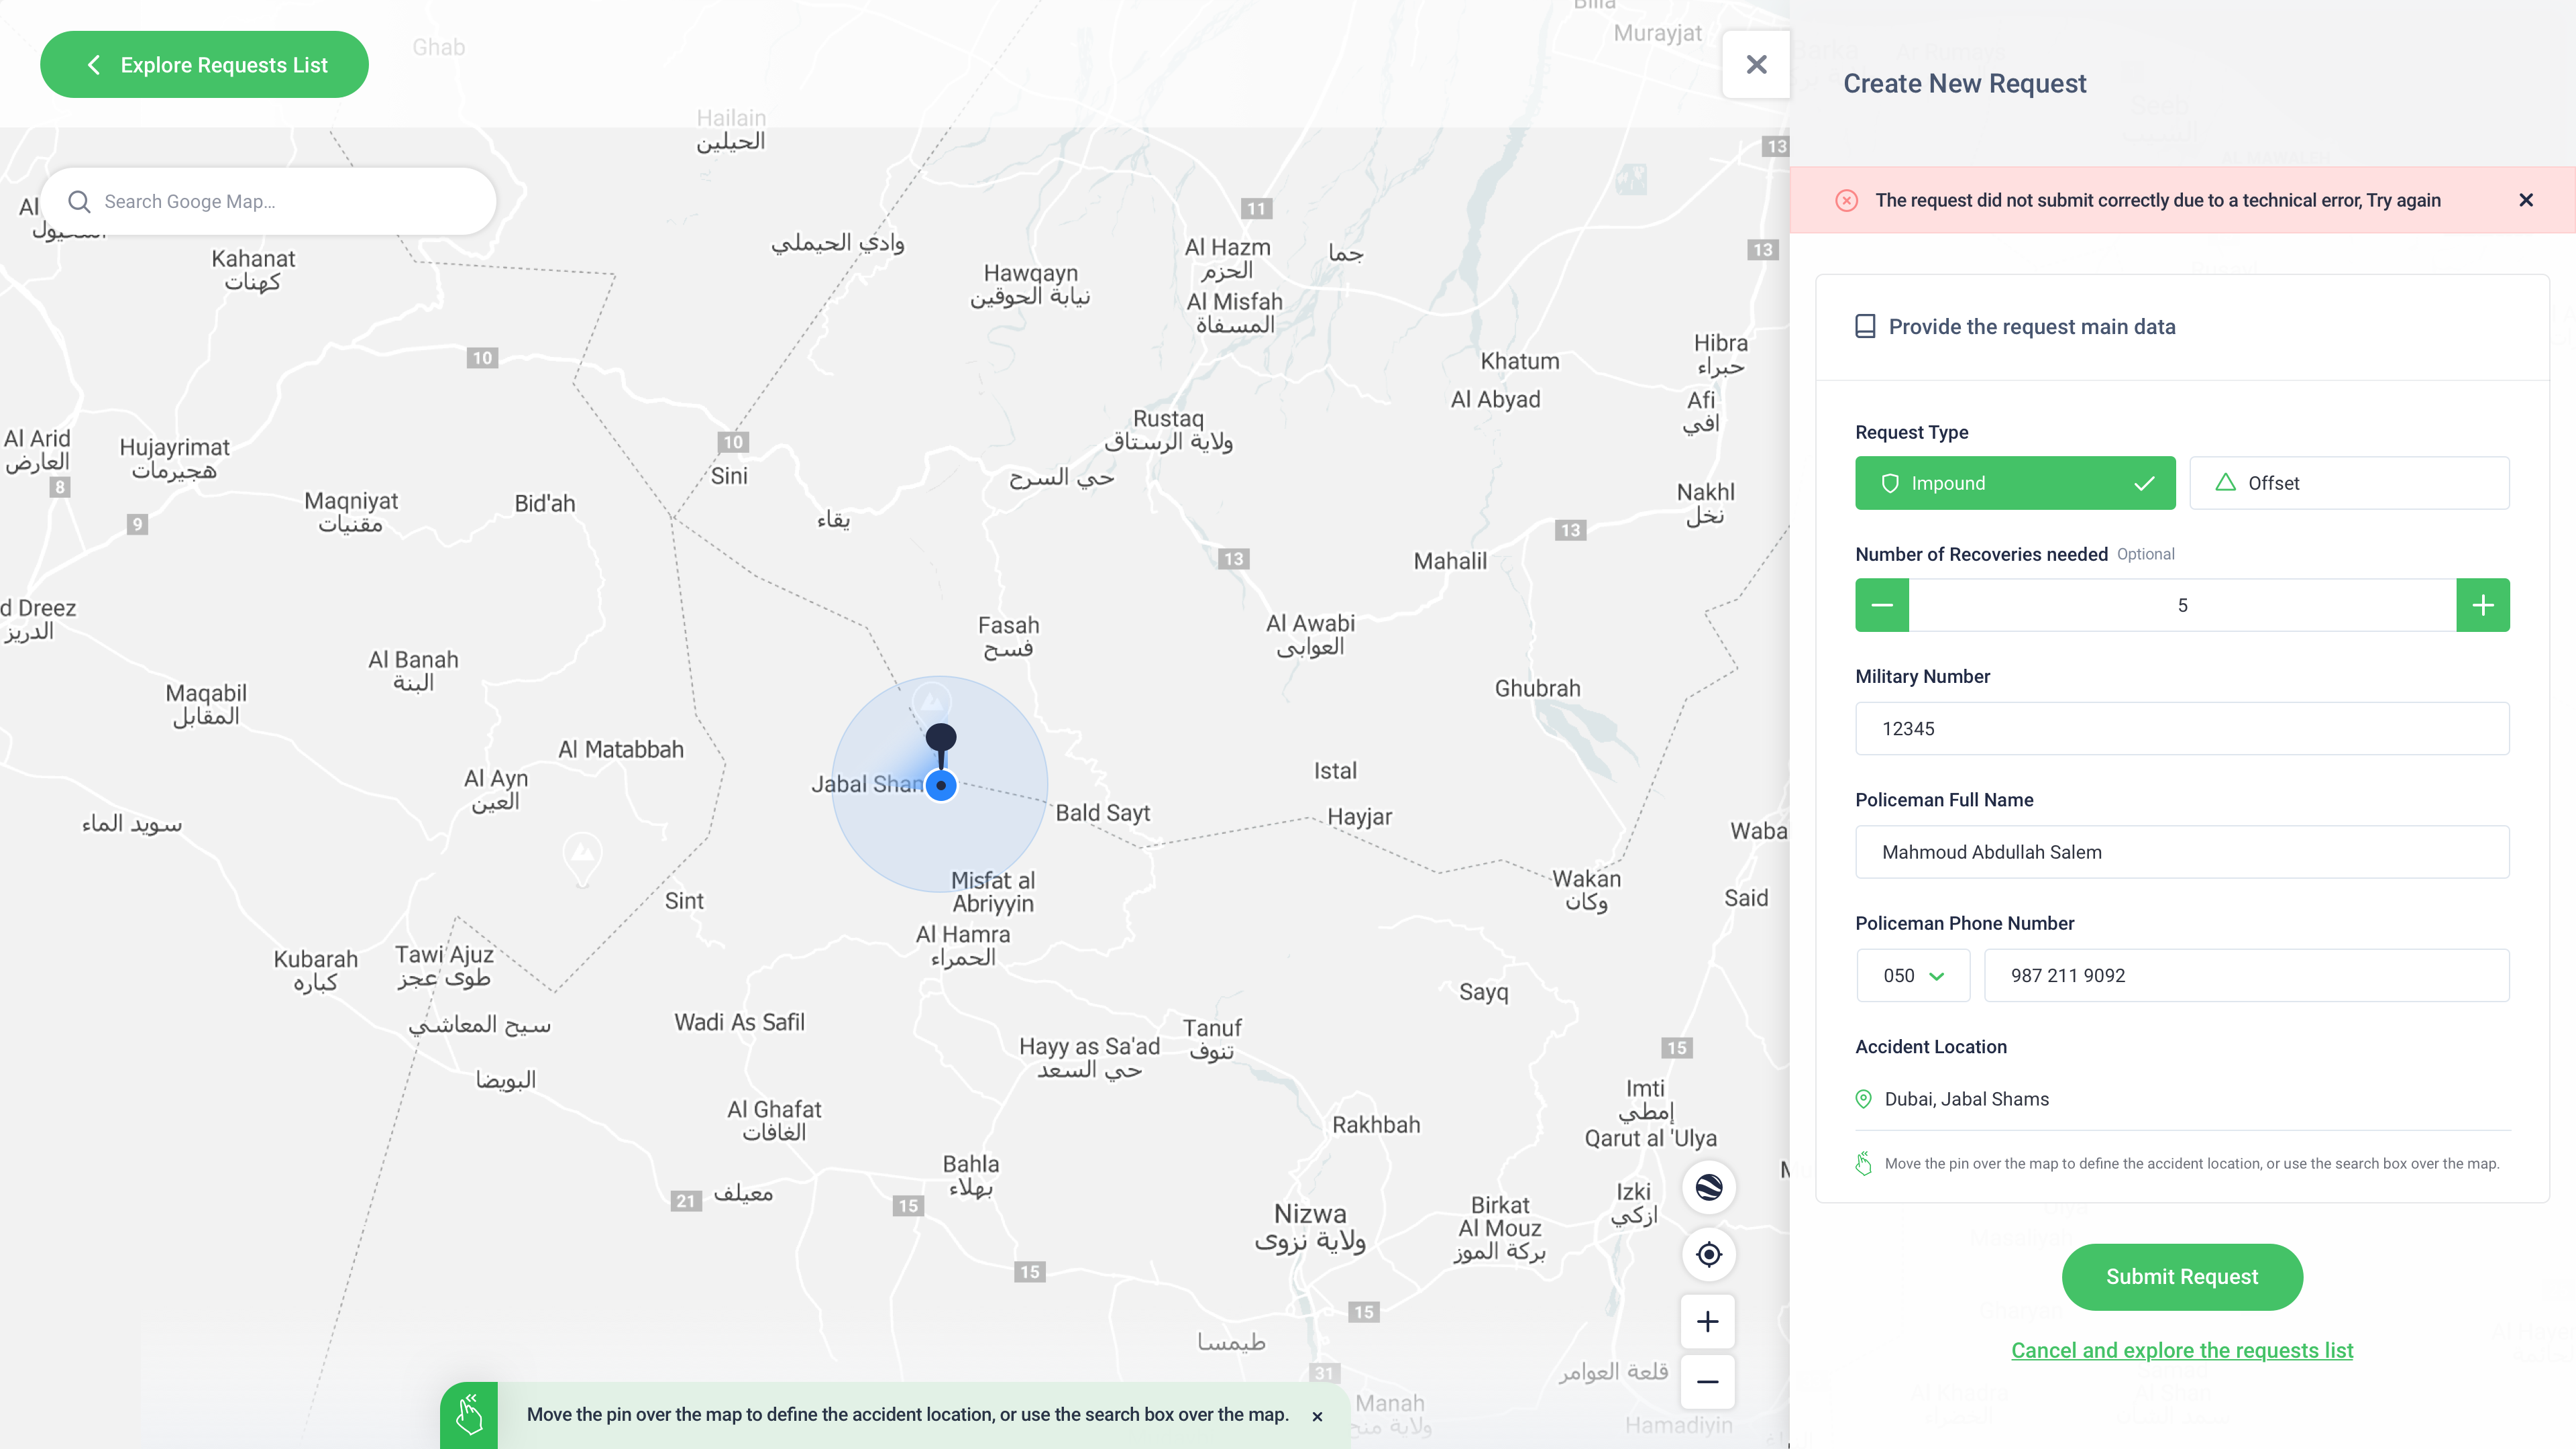Edit the Military Number field
The image size is (2576, 1449).
tap(2182, 728)
